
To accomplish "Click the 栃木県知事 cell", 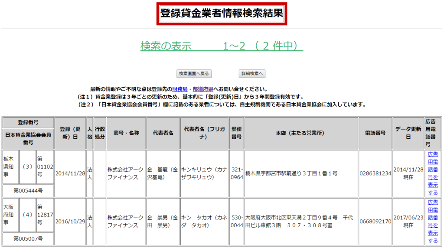I will coord(10,167).
